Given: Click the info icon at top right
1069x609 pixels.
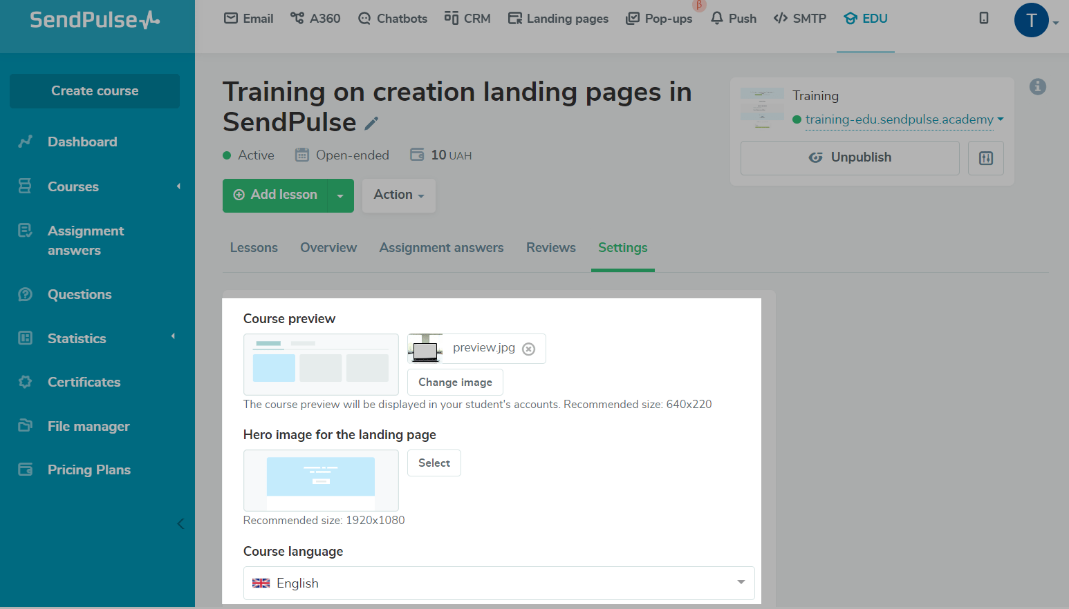Looking at the screenshot, I should (1038, 86).
